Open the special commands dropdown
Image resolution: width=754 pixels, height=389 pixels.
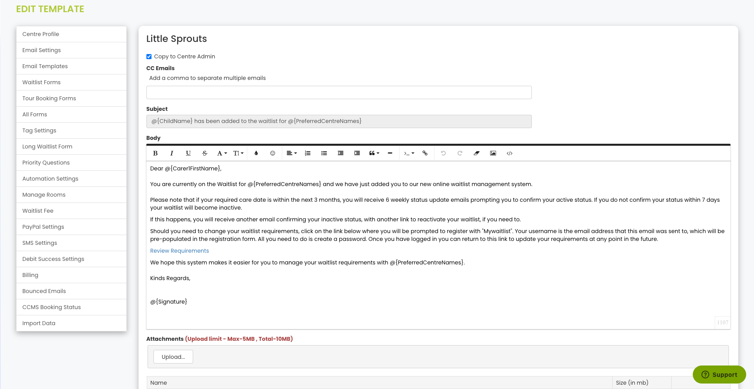(409, 153)
